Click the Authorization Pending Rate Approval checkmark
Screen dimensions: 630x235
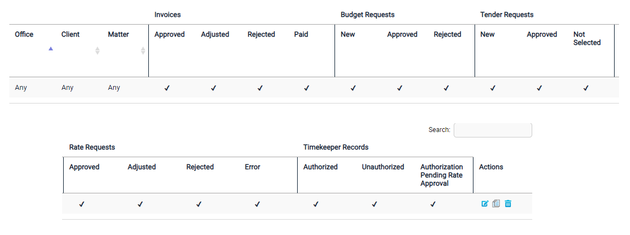click(433, 204)
